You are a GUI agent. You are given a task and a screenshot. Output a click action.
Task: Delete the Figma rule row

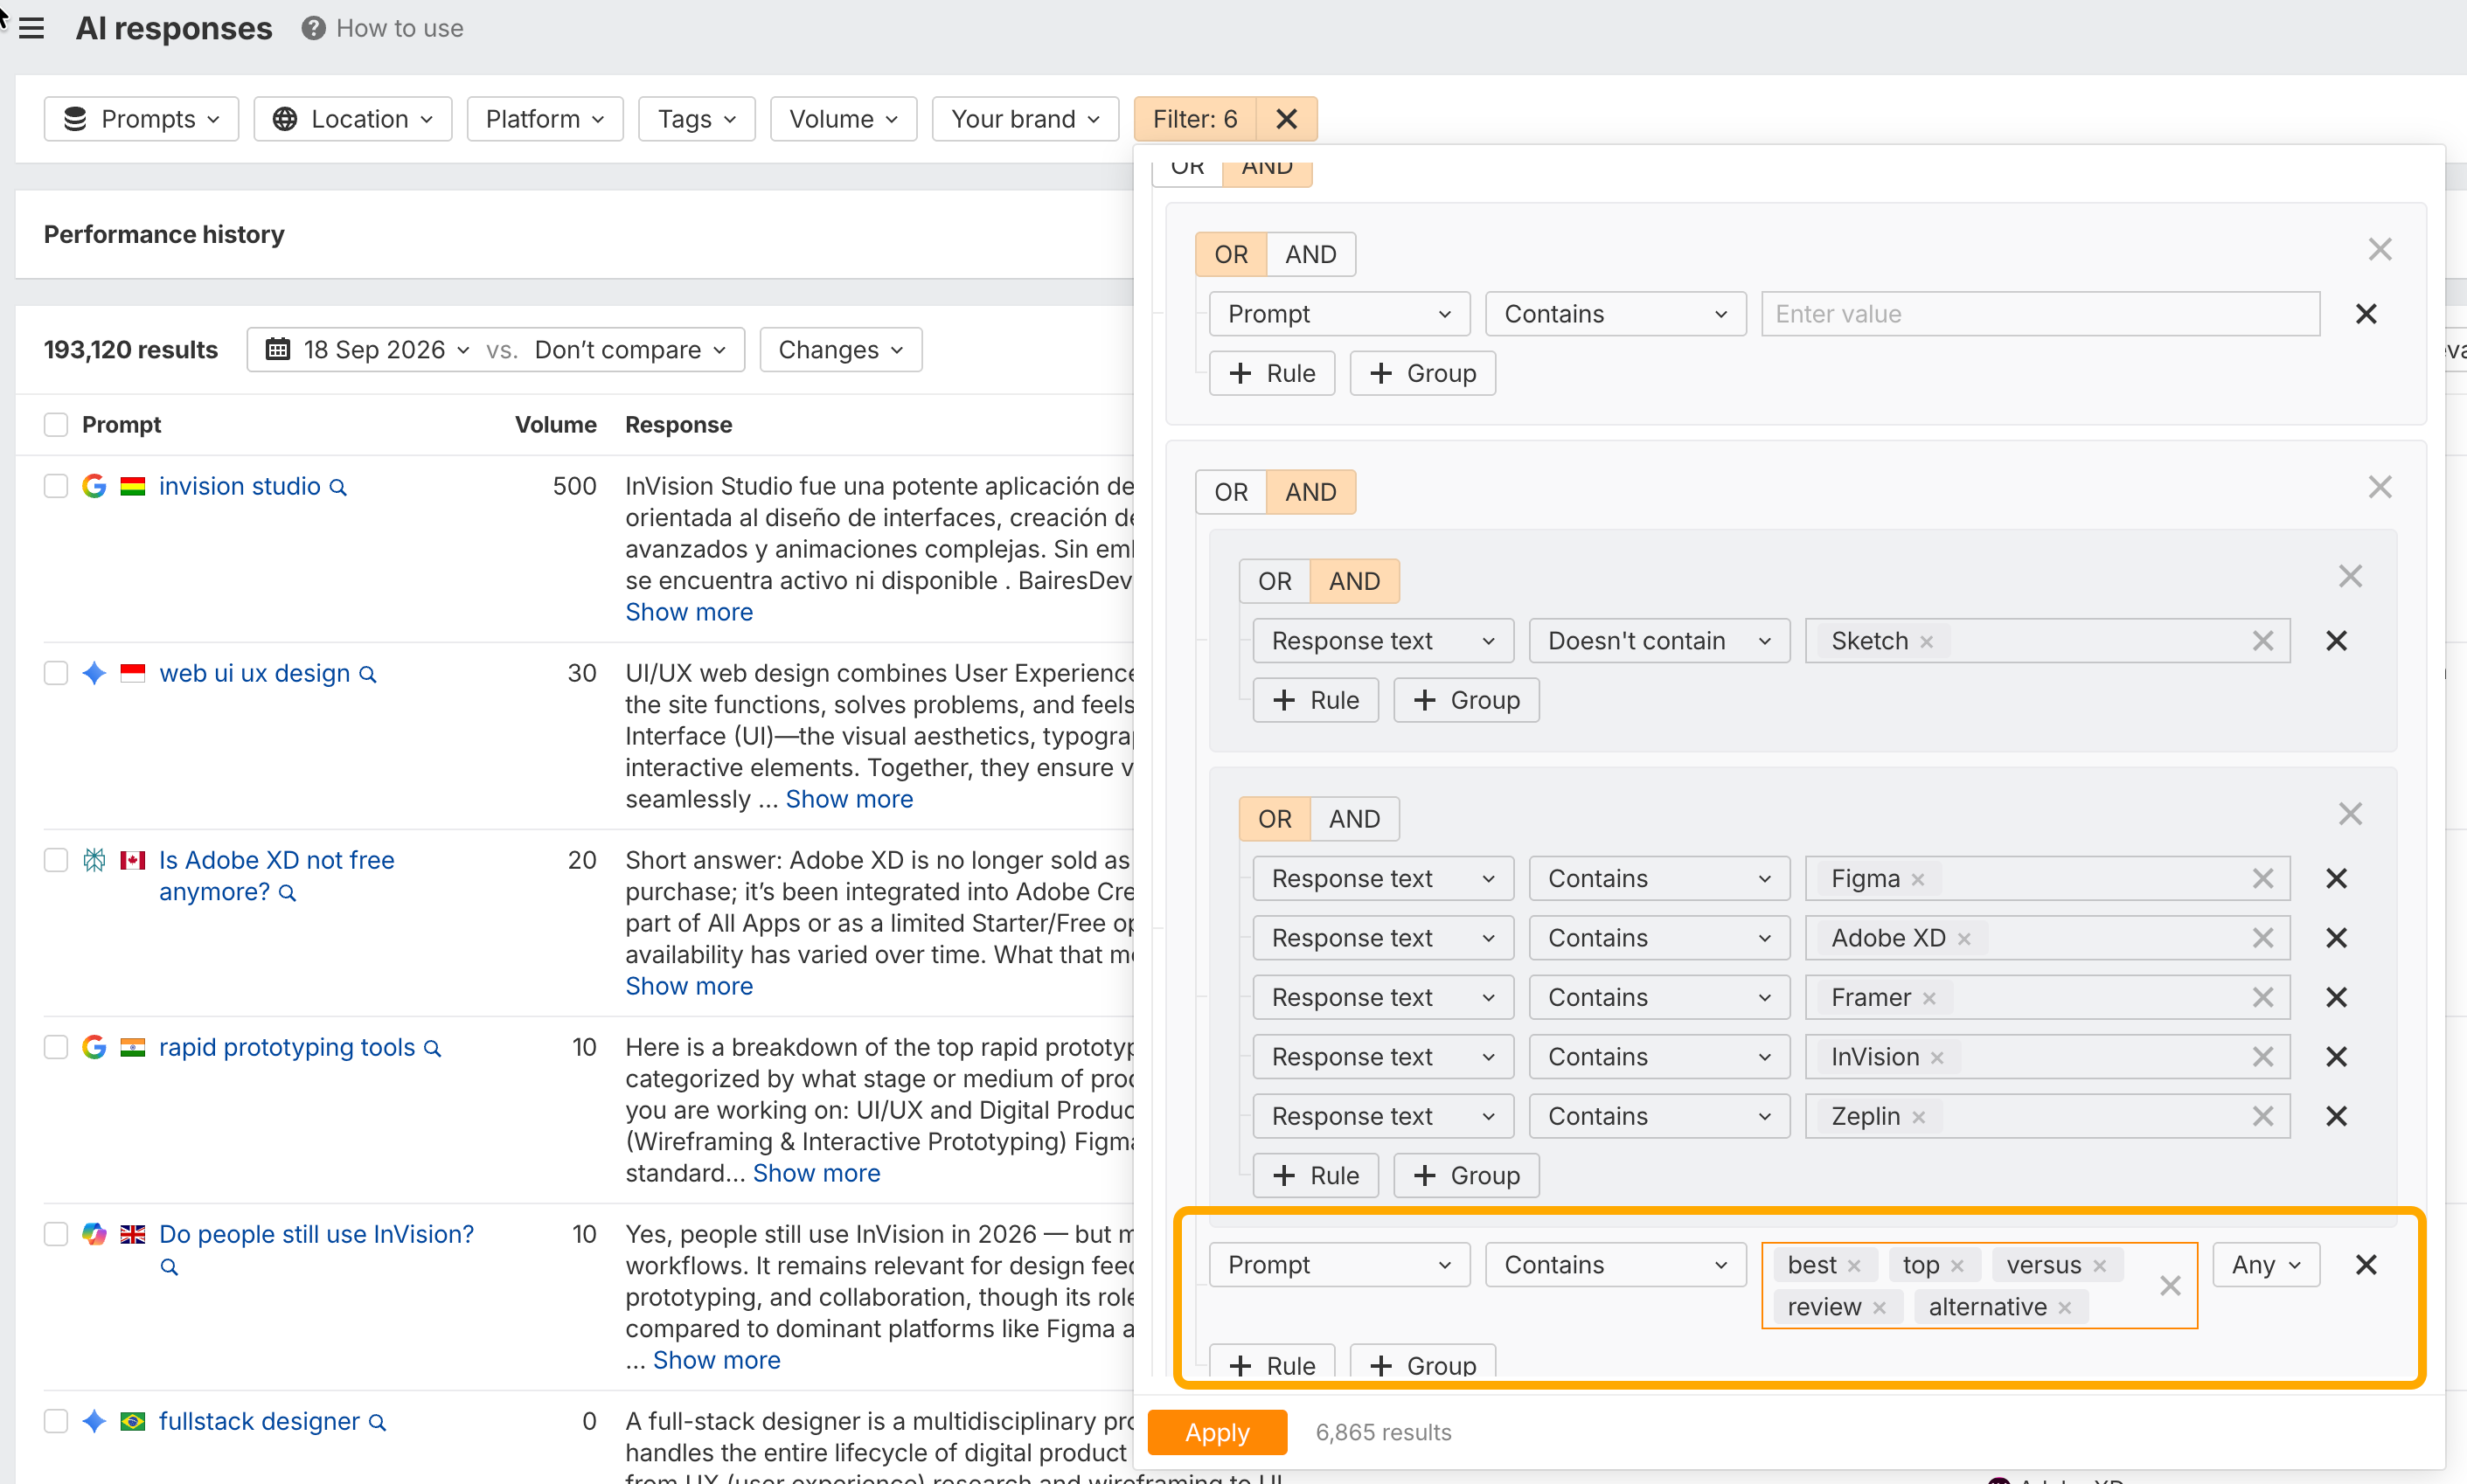pyautogui.click(x=2336, y=879)
